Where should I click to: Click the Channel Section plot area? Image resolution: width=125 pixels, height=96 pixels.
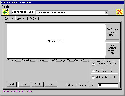coord(55,41)
